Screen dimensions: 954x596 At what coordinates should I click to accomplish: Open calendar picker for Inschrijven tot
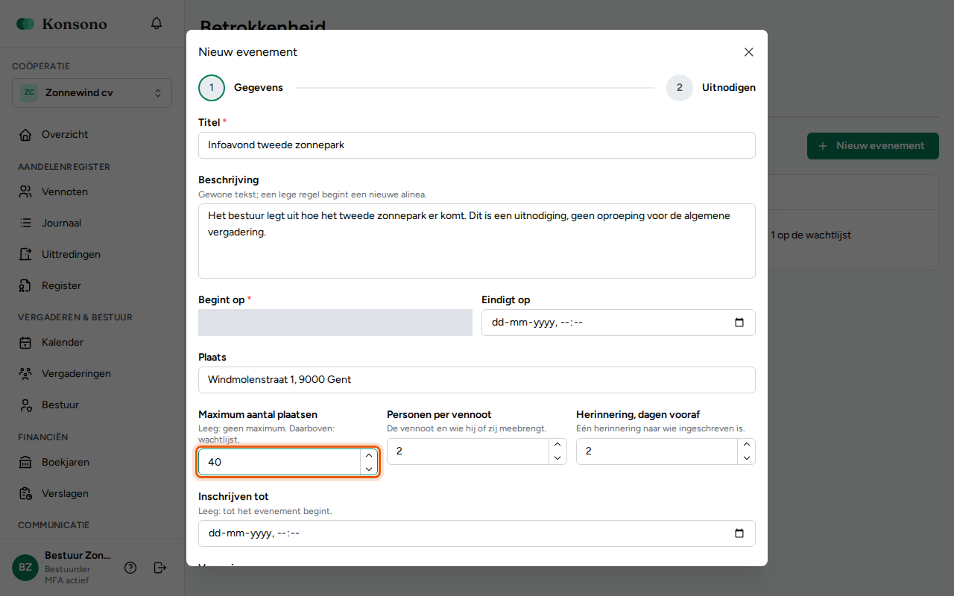739,533
